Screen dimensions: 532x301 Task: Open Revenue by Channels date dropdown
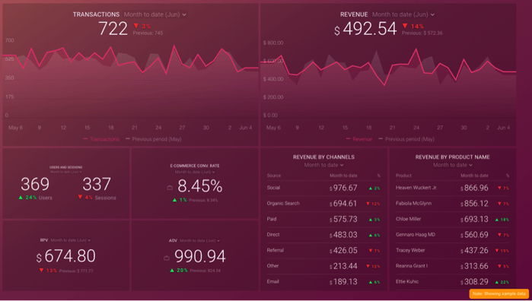[x=323, y=165]
